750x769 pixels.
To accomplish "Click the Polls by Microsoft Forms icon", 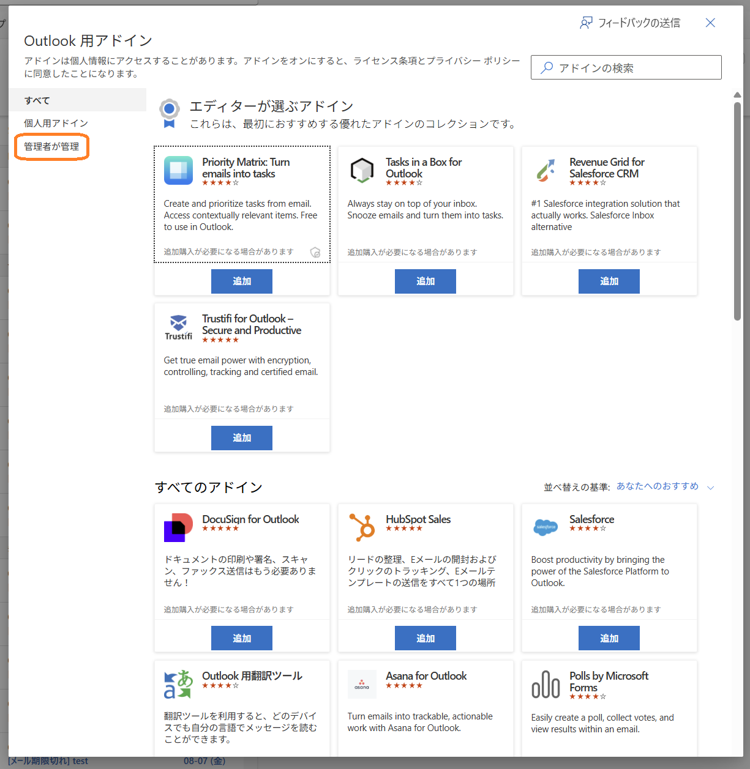I will [546, 684].
